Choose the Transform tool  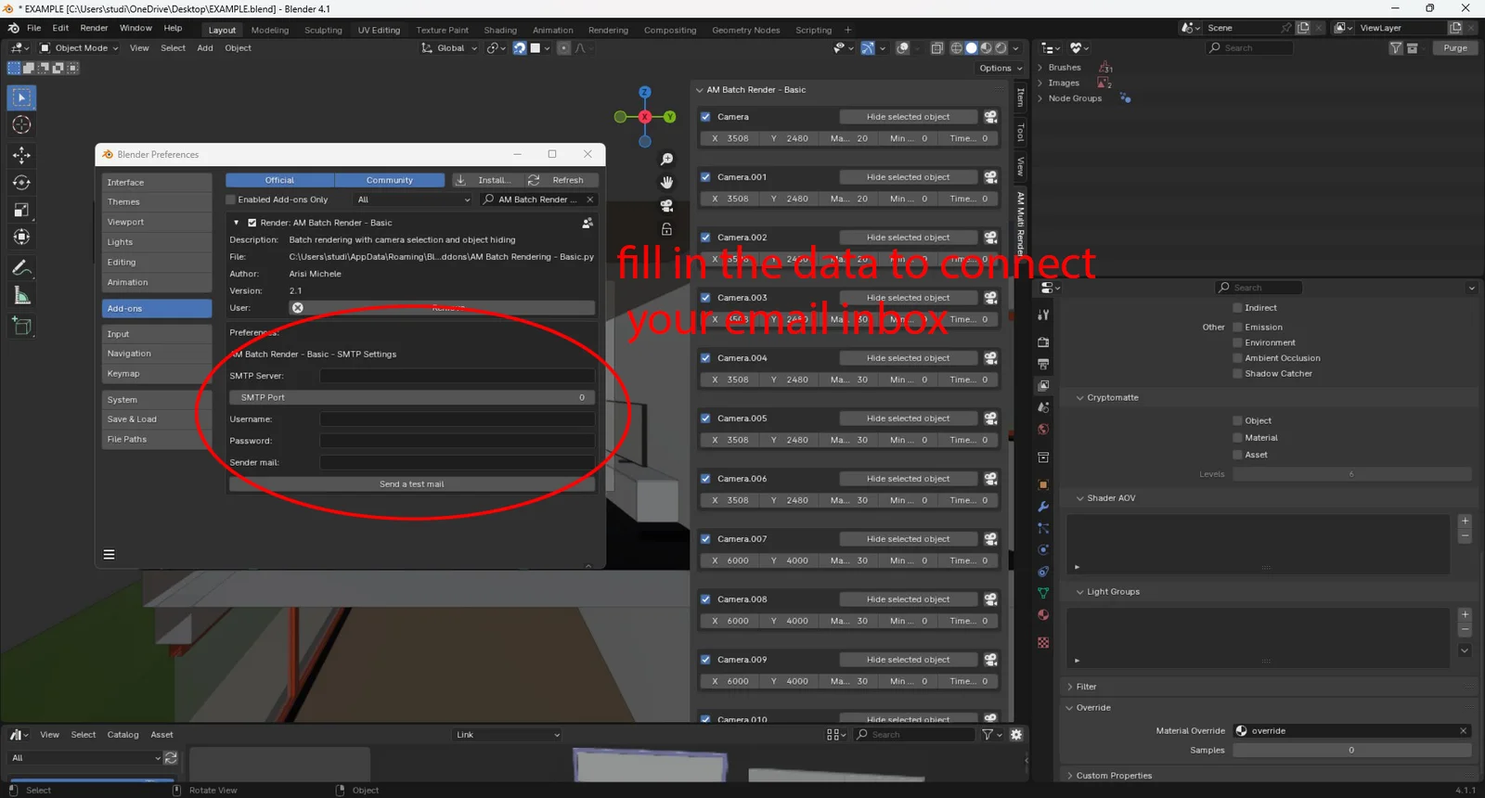21,238
